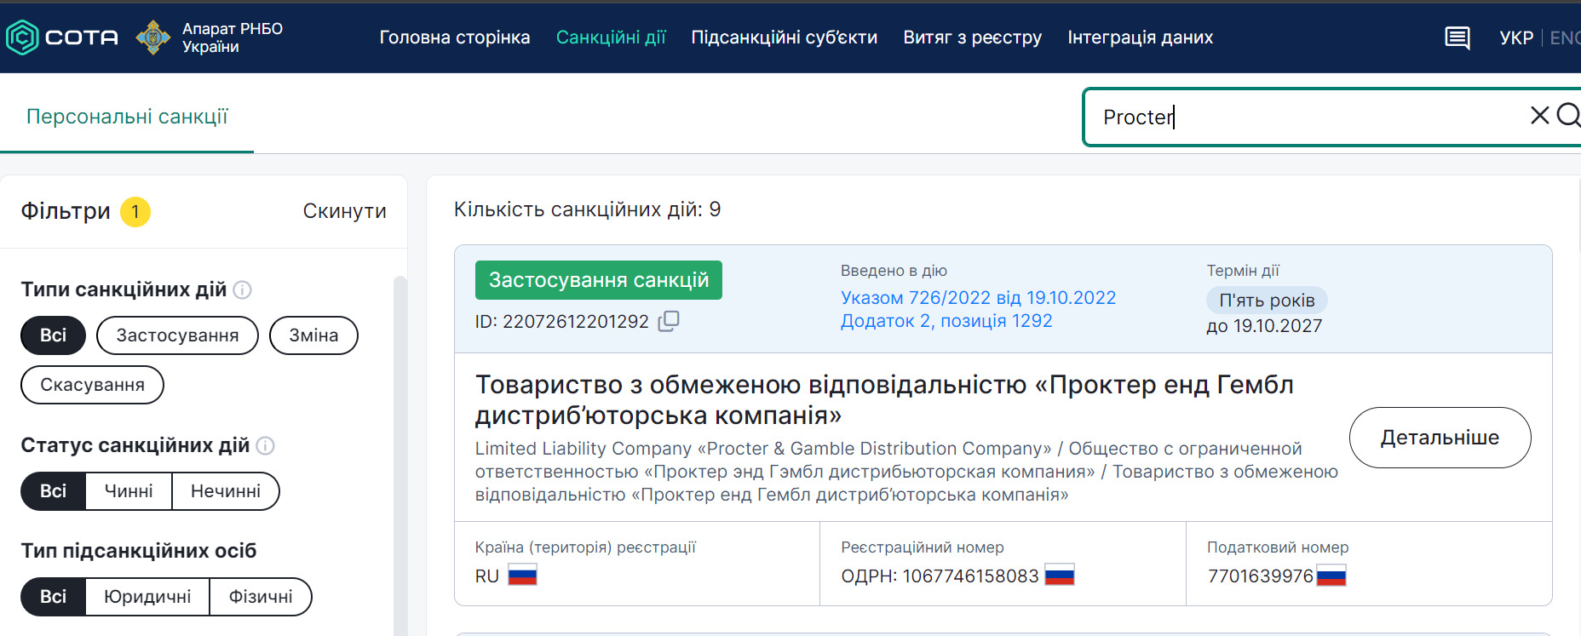1581x636 pixels.
Task: Select Всі under Тип підсанкційних осіб
Action: point(53,597)
